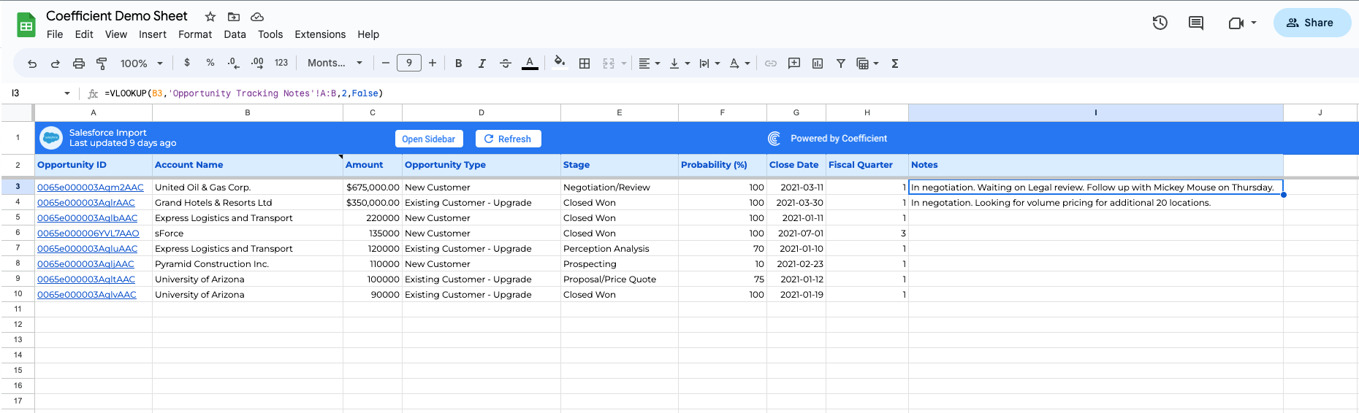
Task: Open the Borders tool
Action: pyautogui.click(x=585, y=63)
